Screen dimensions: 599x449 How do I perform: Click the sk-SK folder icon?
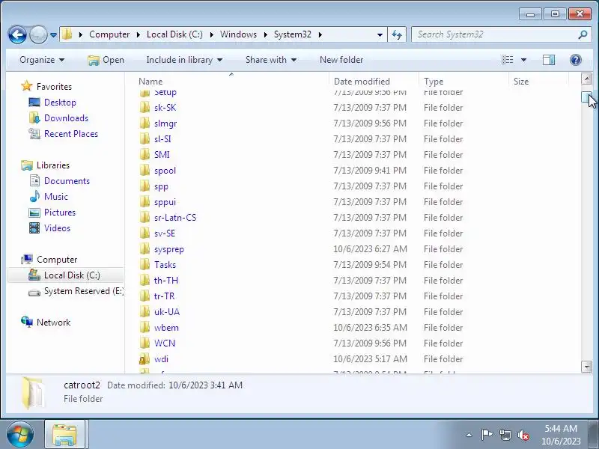coord(145,108)
